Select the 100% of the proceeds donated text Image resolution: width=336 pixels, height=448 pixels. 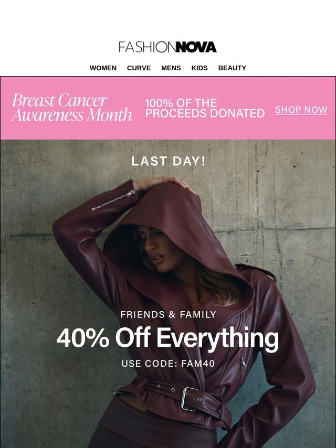205,108
